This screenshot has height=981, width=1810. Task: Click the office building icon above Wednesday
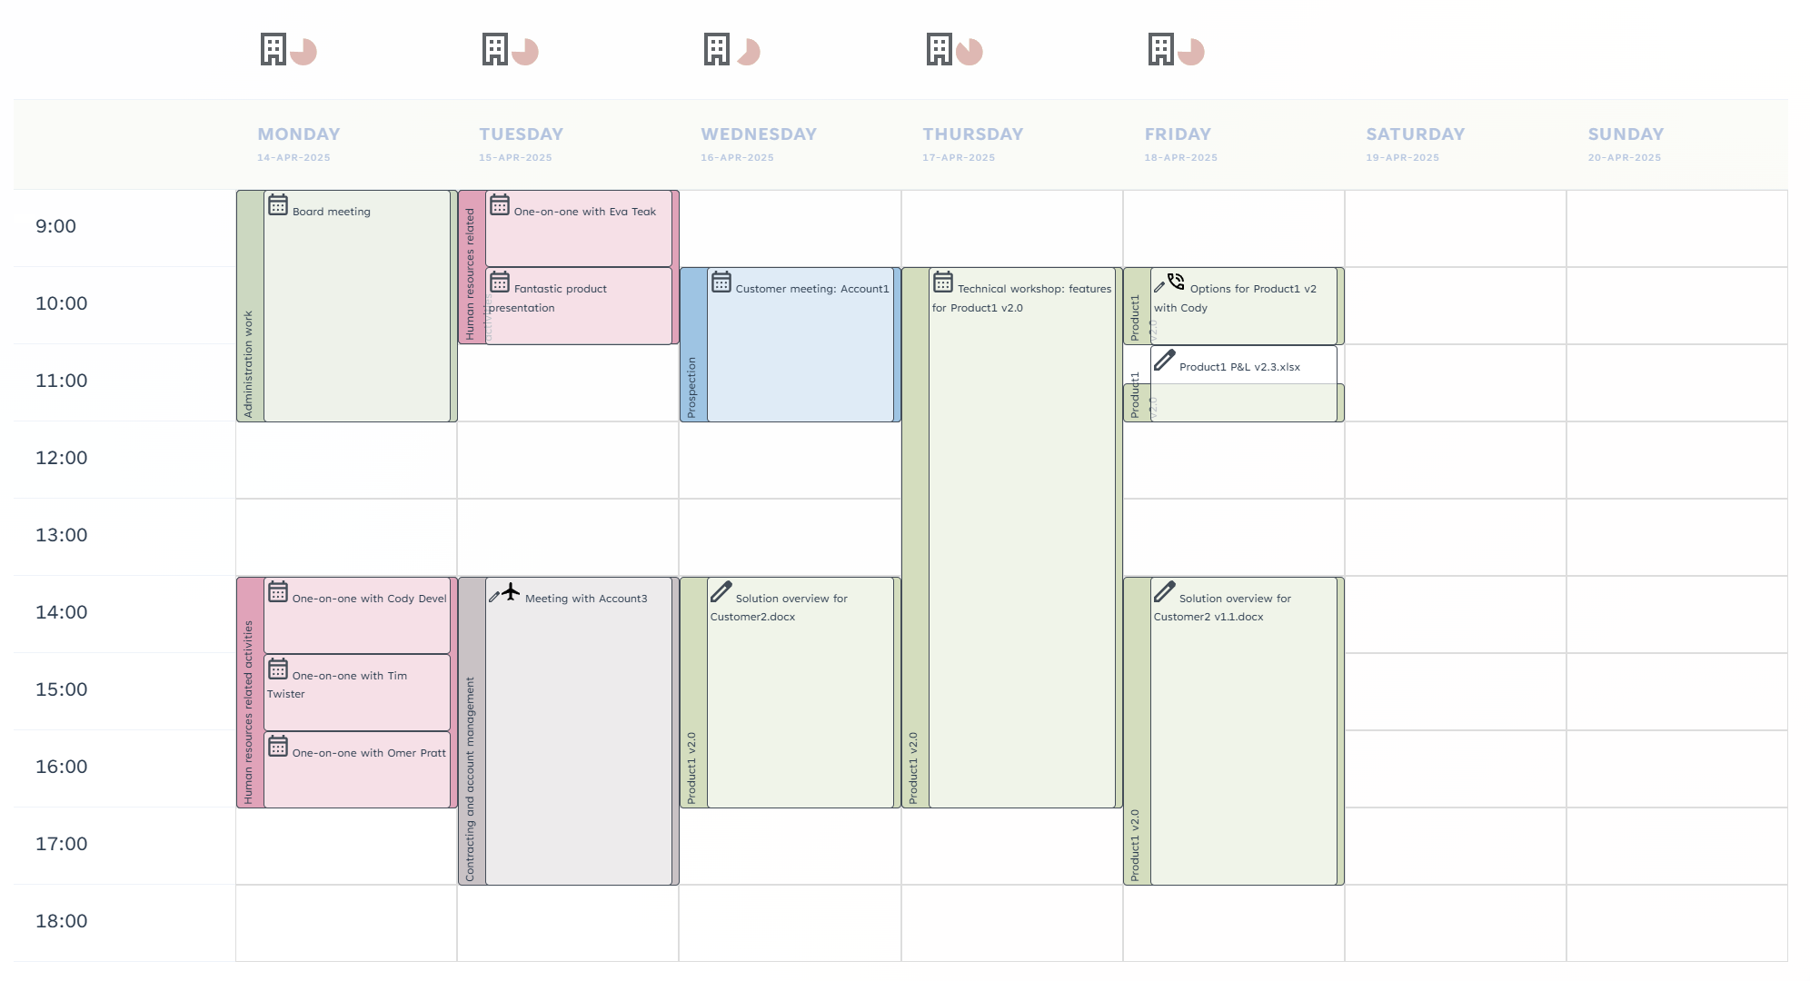click(717, 49)
